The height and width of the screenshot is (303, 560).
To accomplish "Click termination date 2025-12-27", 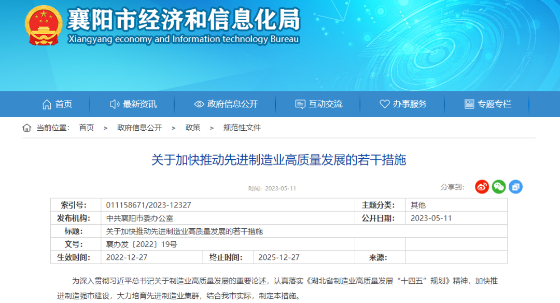I will pyautogui.click(x=279, y=257).
